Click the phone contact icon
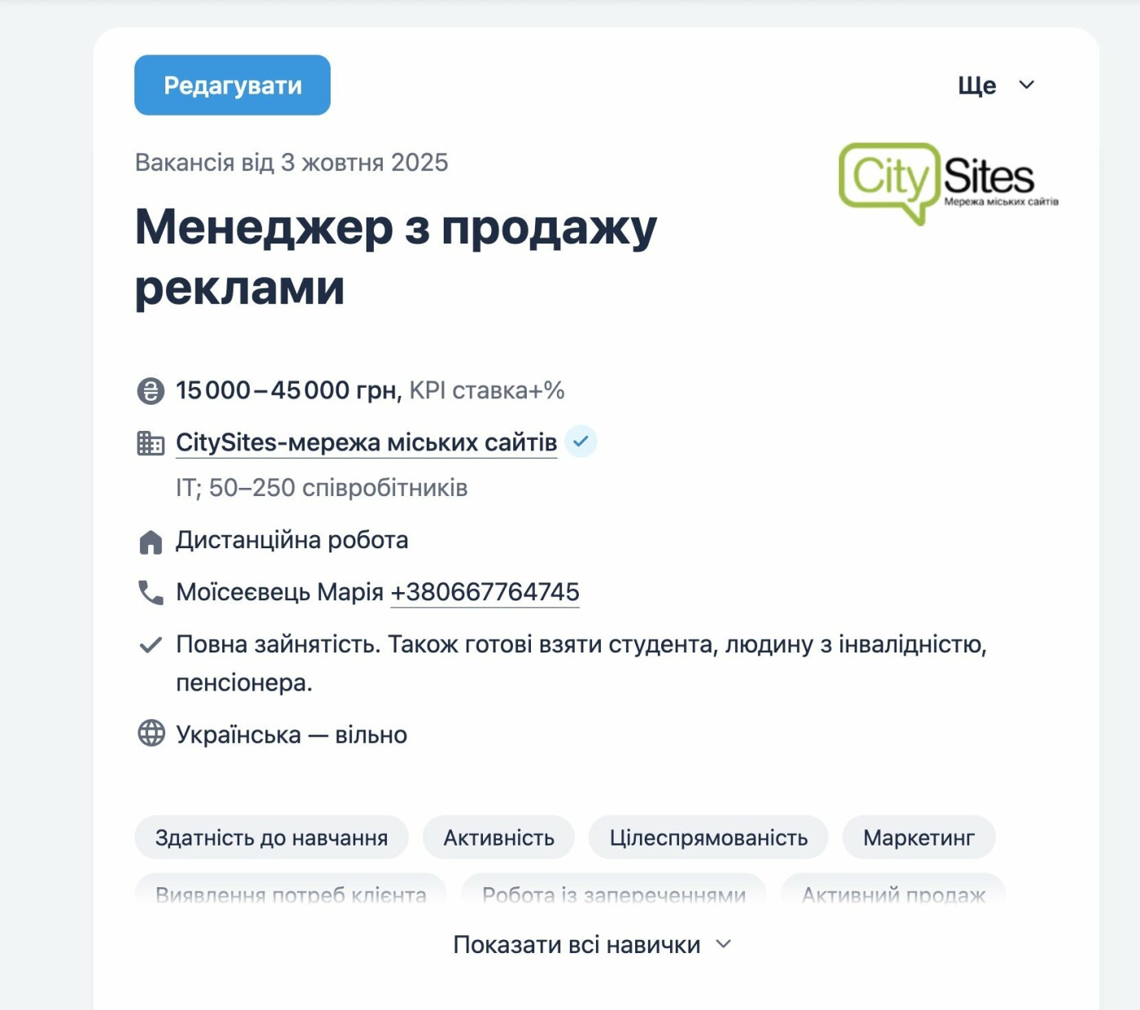The width and height of the screenshot is (1140, 1010). (151, 592)
